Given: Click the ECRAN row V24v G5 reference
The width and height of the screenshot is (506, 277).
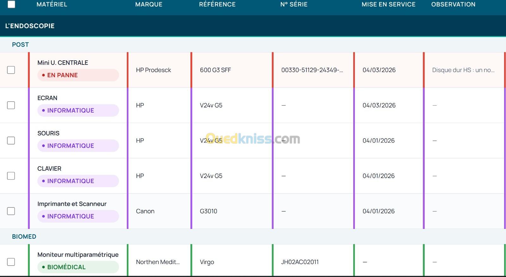Looking at the screenshot, I should tap(211, 105).
